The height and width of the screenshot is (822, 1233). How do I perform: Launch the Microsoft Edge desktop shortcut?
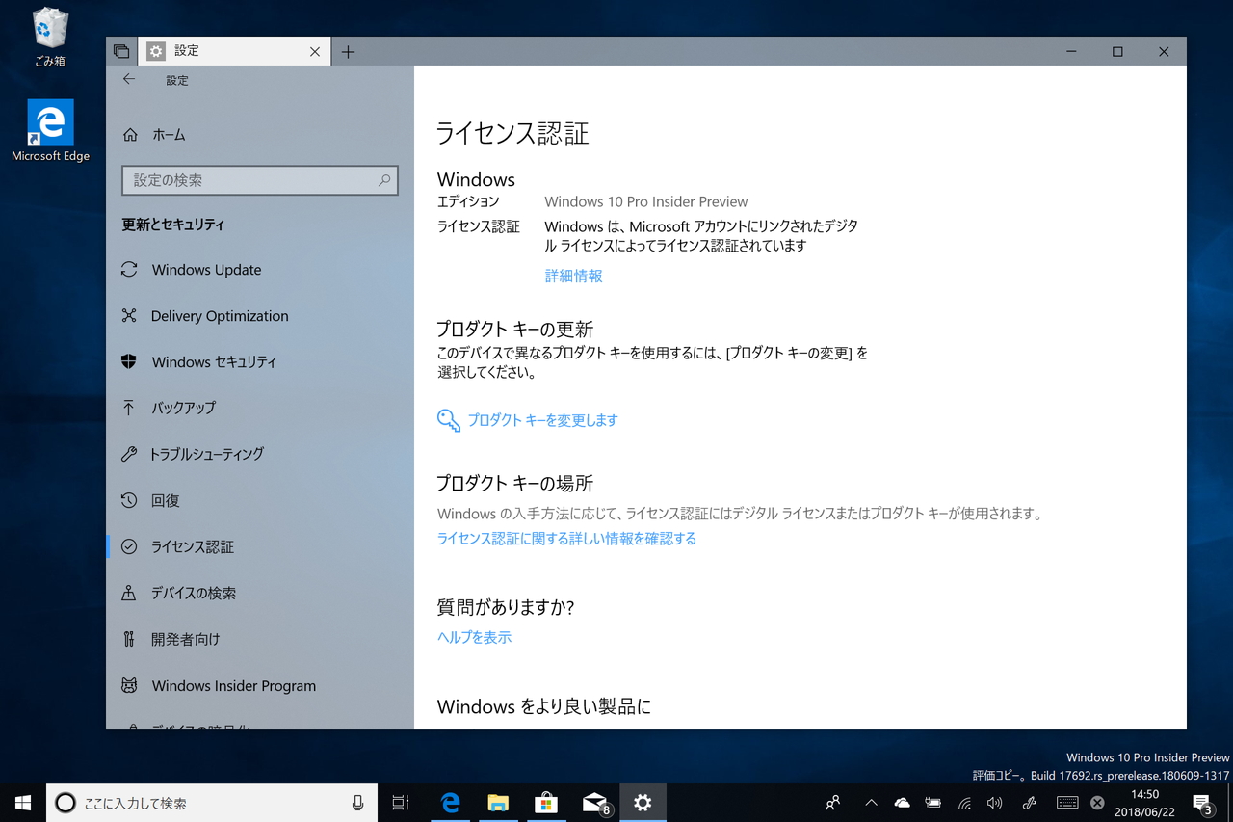click(x=50, y=130)
